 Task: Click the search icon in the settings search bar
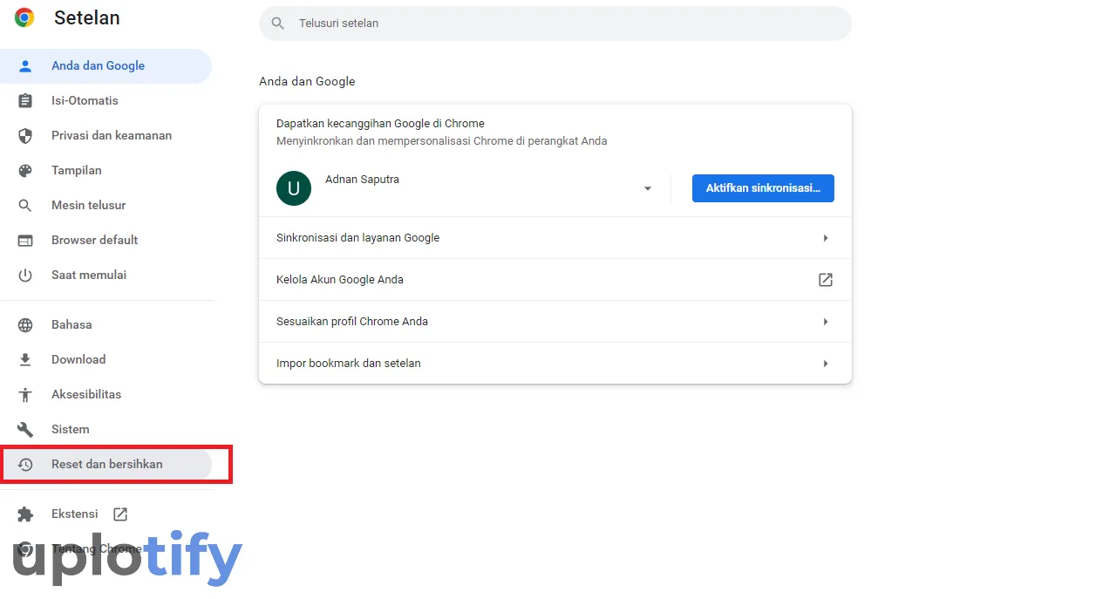(278, 23)
